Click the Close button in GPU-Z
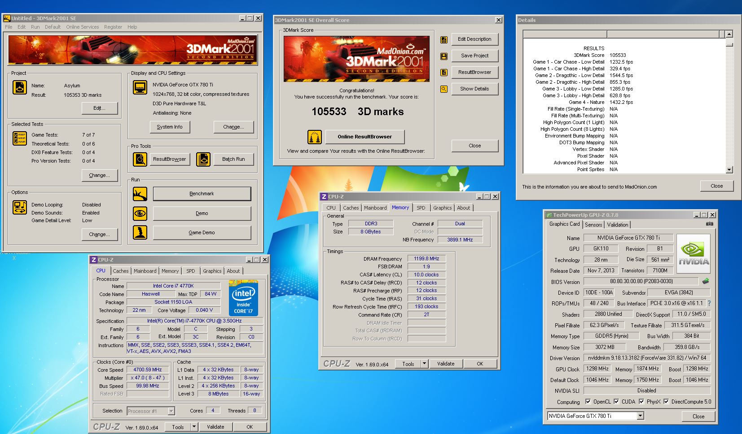Image resolution: width=742 pixels, height=434 pixels. (698, 416)
